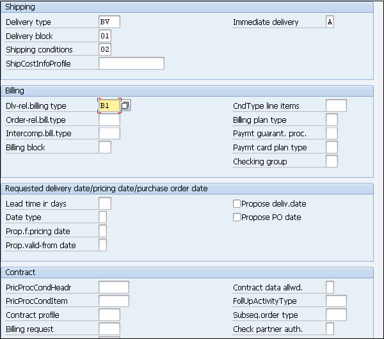Click the Lead time in days field
The height and width of the screenshot is (339, 384).
[x=105, y=203]
